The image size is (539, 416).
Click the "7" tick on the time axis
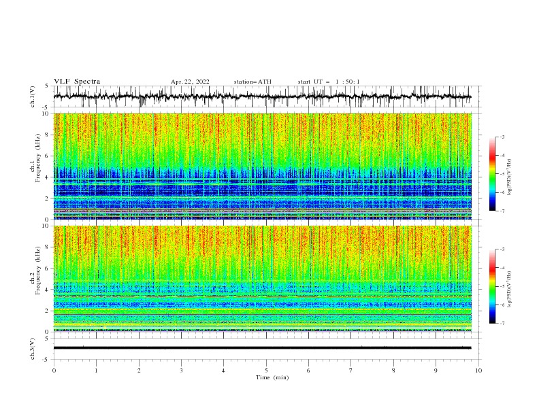[351, 370]
